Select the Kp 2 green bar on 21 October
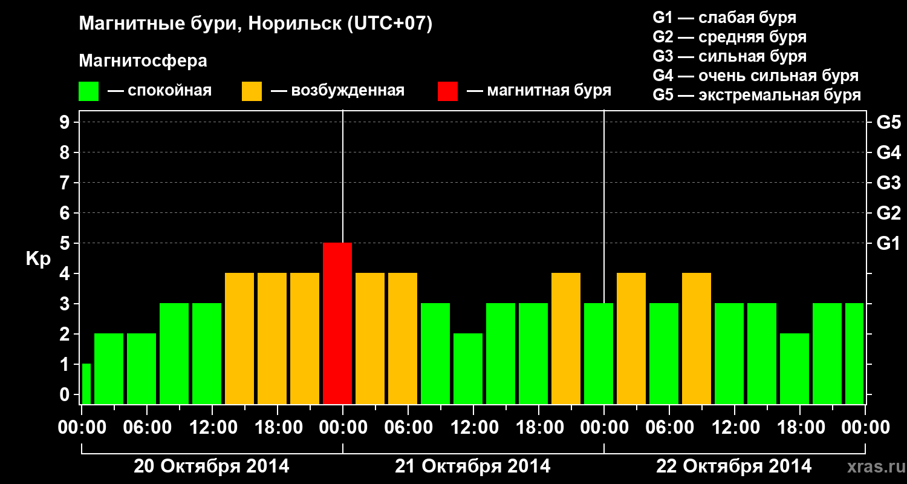Screen dimensions: 907x484 tap(468, 368)
